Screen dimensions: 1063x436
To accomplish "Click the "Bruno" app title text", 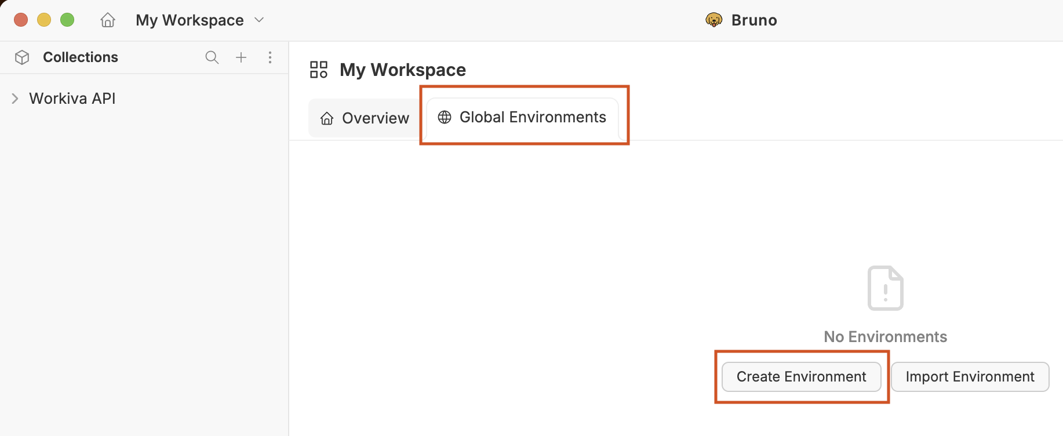I will (x=754, y=20).
